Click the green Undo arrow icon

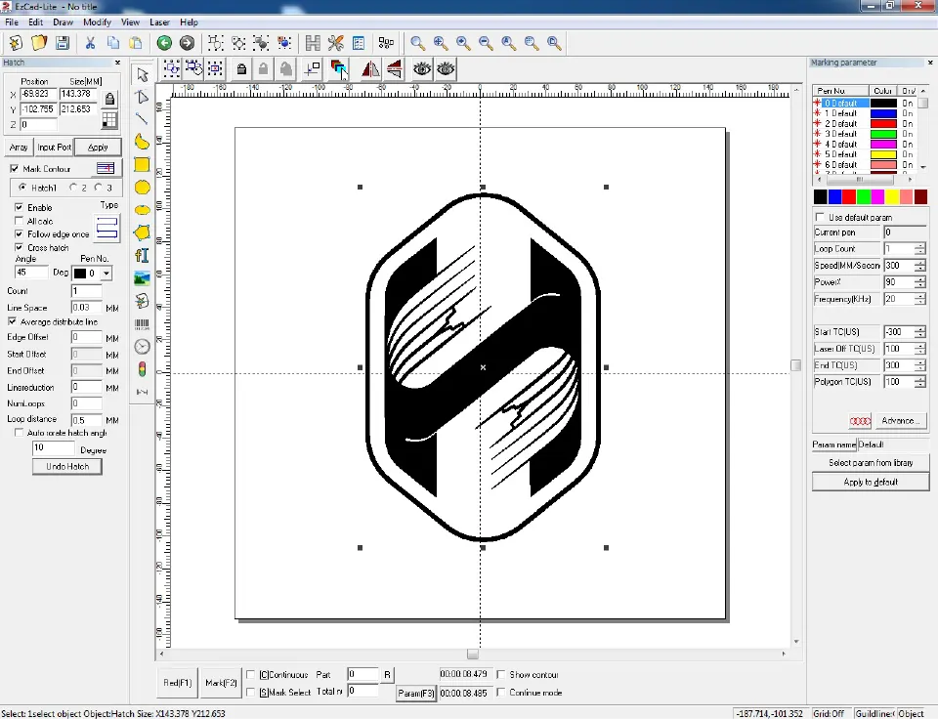pyautogui.click(x=164, y=43)
